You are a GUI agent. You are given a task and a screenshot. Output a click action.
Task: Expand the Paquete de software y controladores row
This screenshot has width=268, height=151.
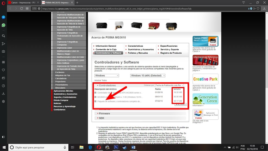tap(95, 101)
